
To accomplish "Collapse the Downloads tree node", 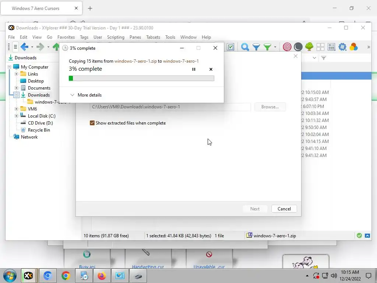I will pos(16,95).
